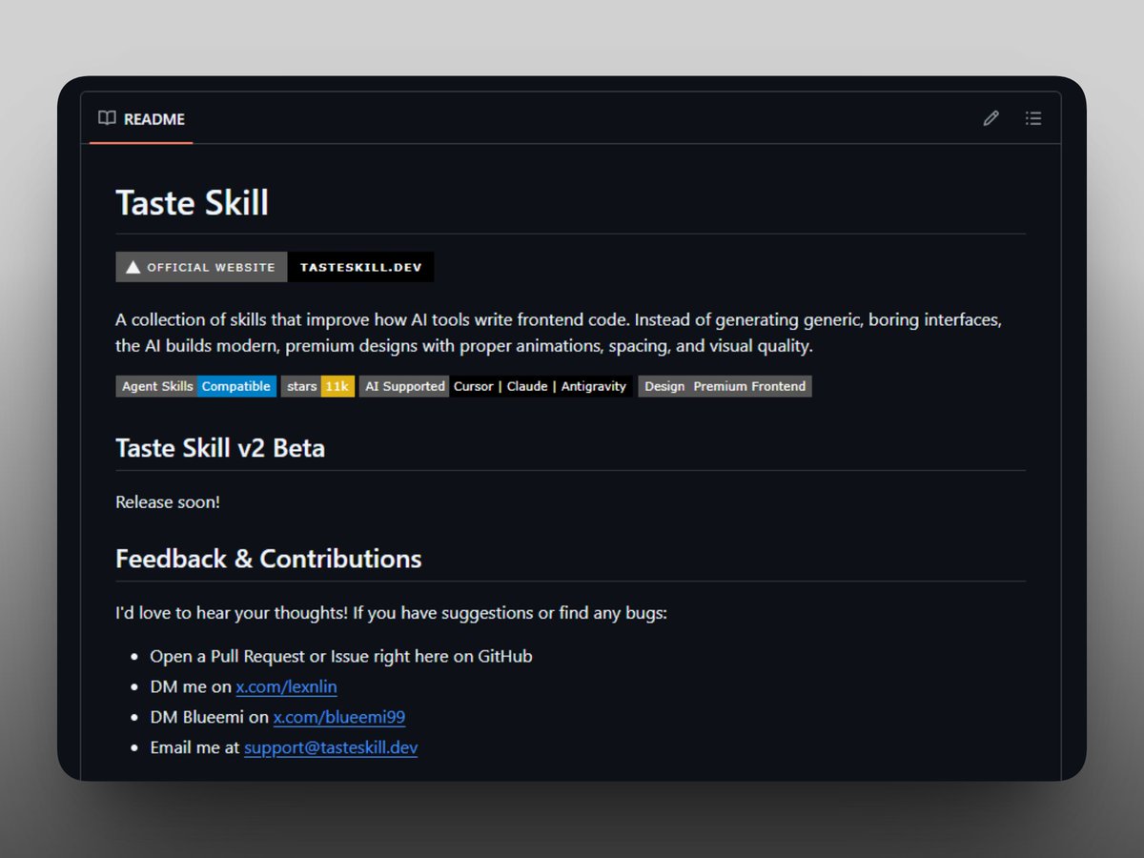
Task: Open the README outline list icon
Action: click(x=1033, y=118)
